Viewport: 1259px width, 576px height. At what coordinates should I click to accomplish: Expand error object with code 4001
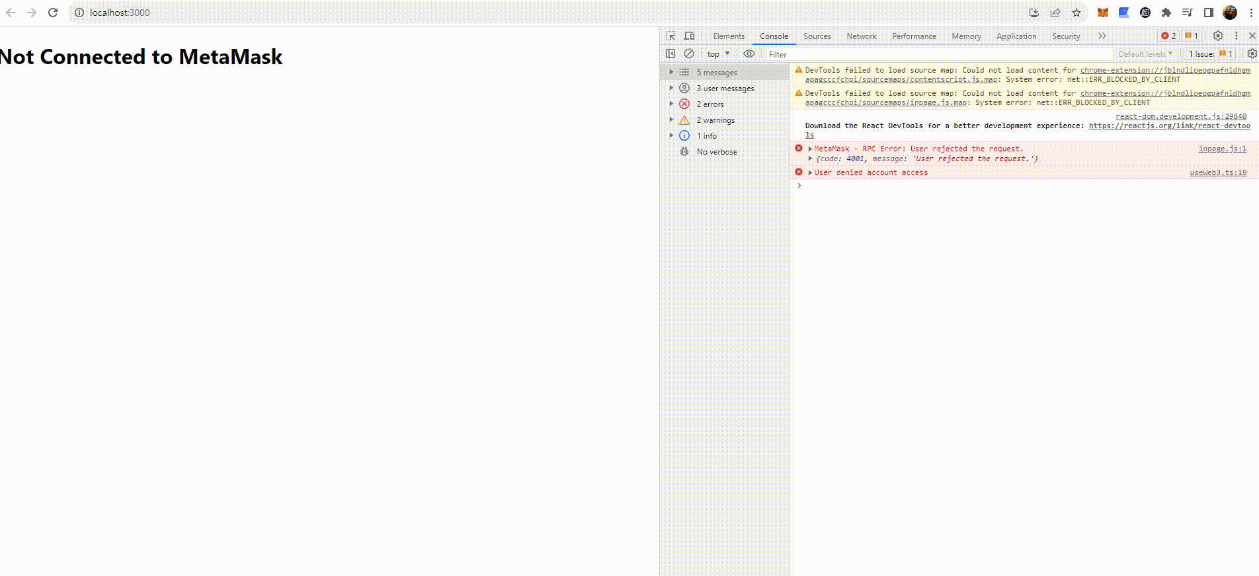[810, 159]
